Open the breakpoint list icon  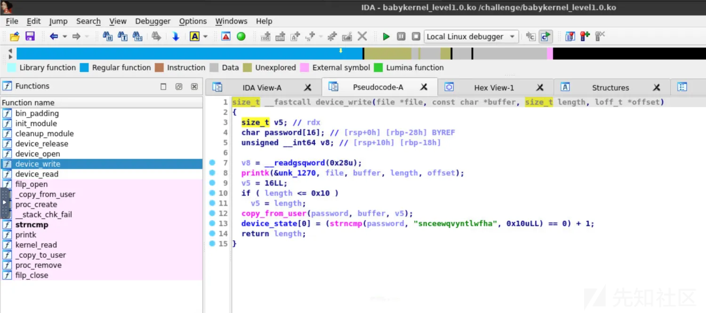(x=570, y=36)
